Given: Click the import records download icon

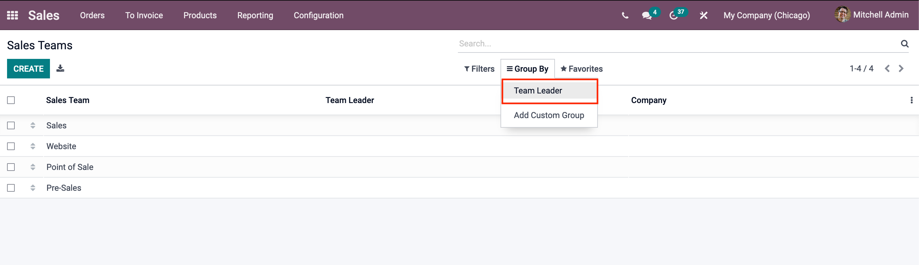Looking at the screenshot, I should point(60,68).
